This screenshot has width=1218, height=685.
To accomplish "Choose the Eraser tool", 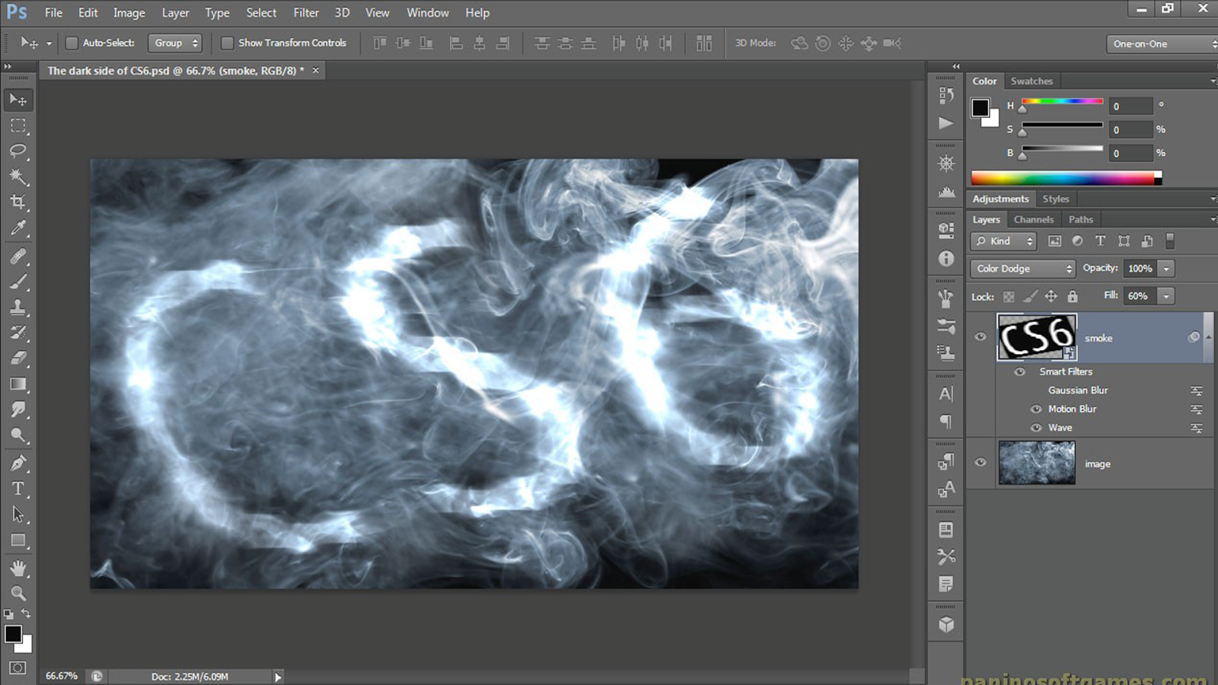I will tap(18, 358).
